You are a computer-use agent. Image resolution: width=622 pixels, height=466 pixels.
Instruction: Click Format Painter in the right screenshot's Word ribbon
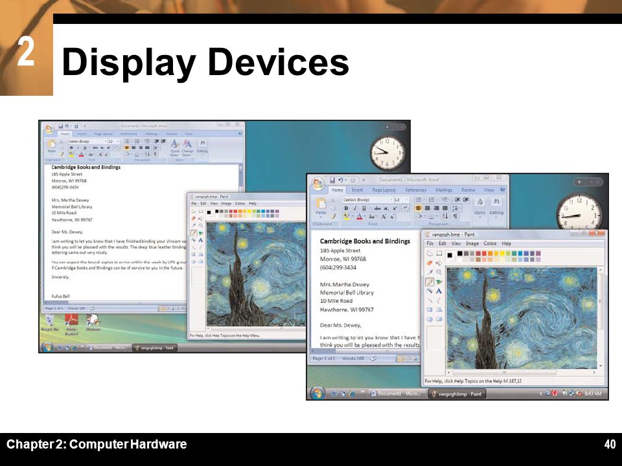pos(334,216)
